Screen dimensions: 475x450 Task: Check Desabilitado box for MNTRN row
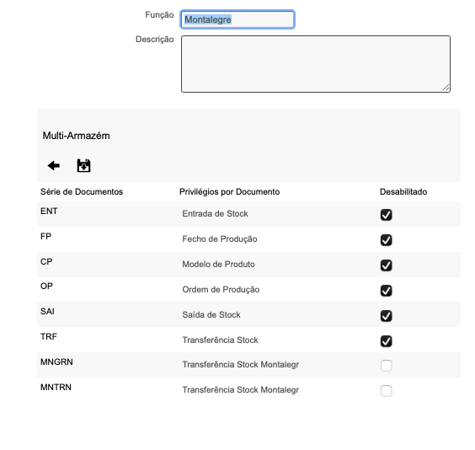coord(387,391)
